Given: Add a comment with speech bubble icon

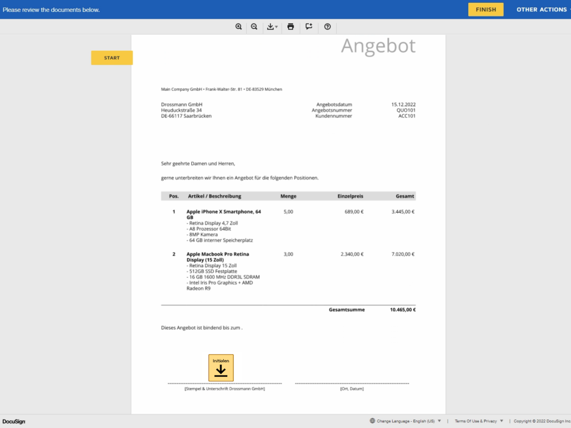Looking at the screenshot, I should 309,27.
